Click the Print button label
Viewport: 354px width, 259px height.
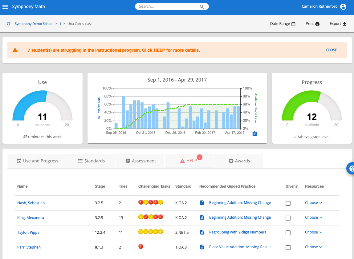coord(310,24)
